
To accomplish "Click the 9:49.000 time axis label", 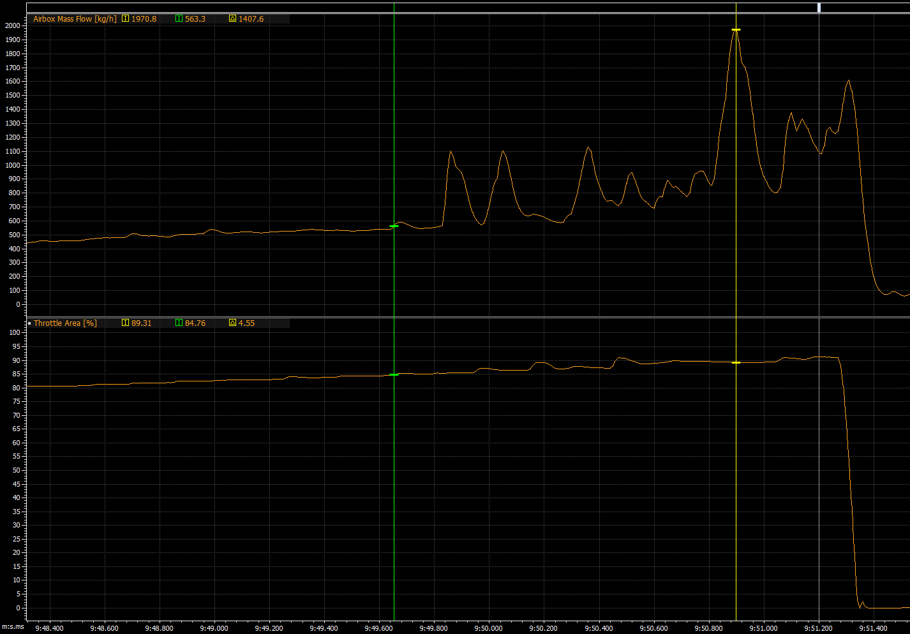I will click(213, 628).
